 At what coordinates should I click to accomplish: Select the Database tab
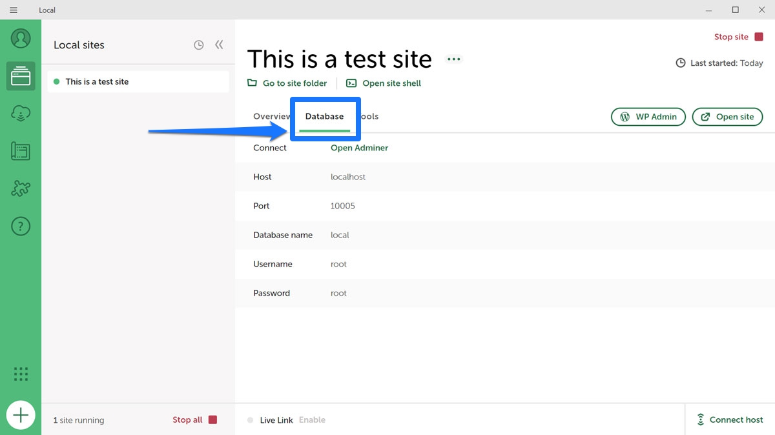(324, 117)
